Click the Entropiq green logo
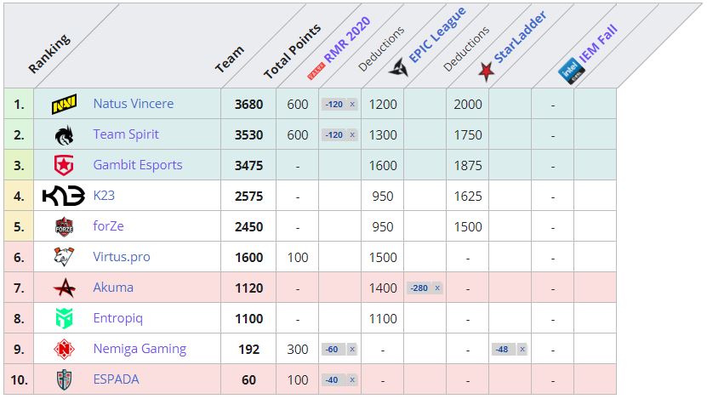Screen dimensions: 707x399 click(64, 318)
